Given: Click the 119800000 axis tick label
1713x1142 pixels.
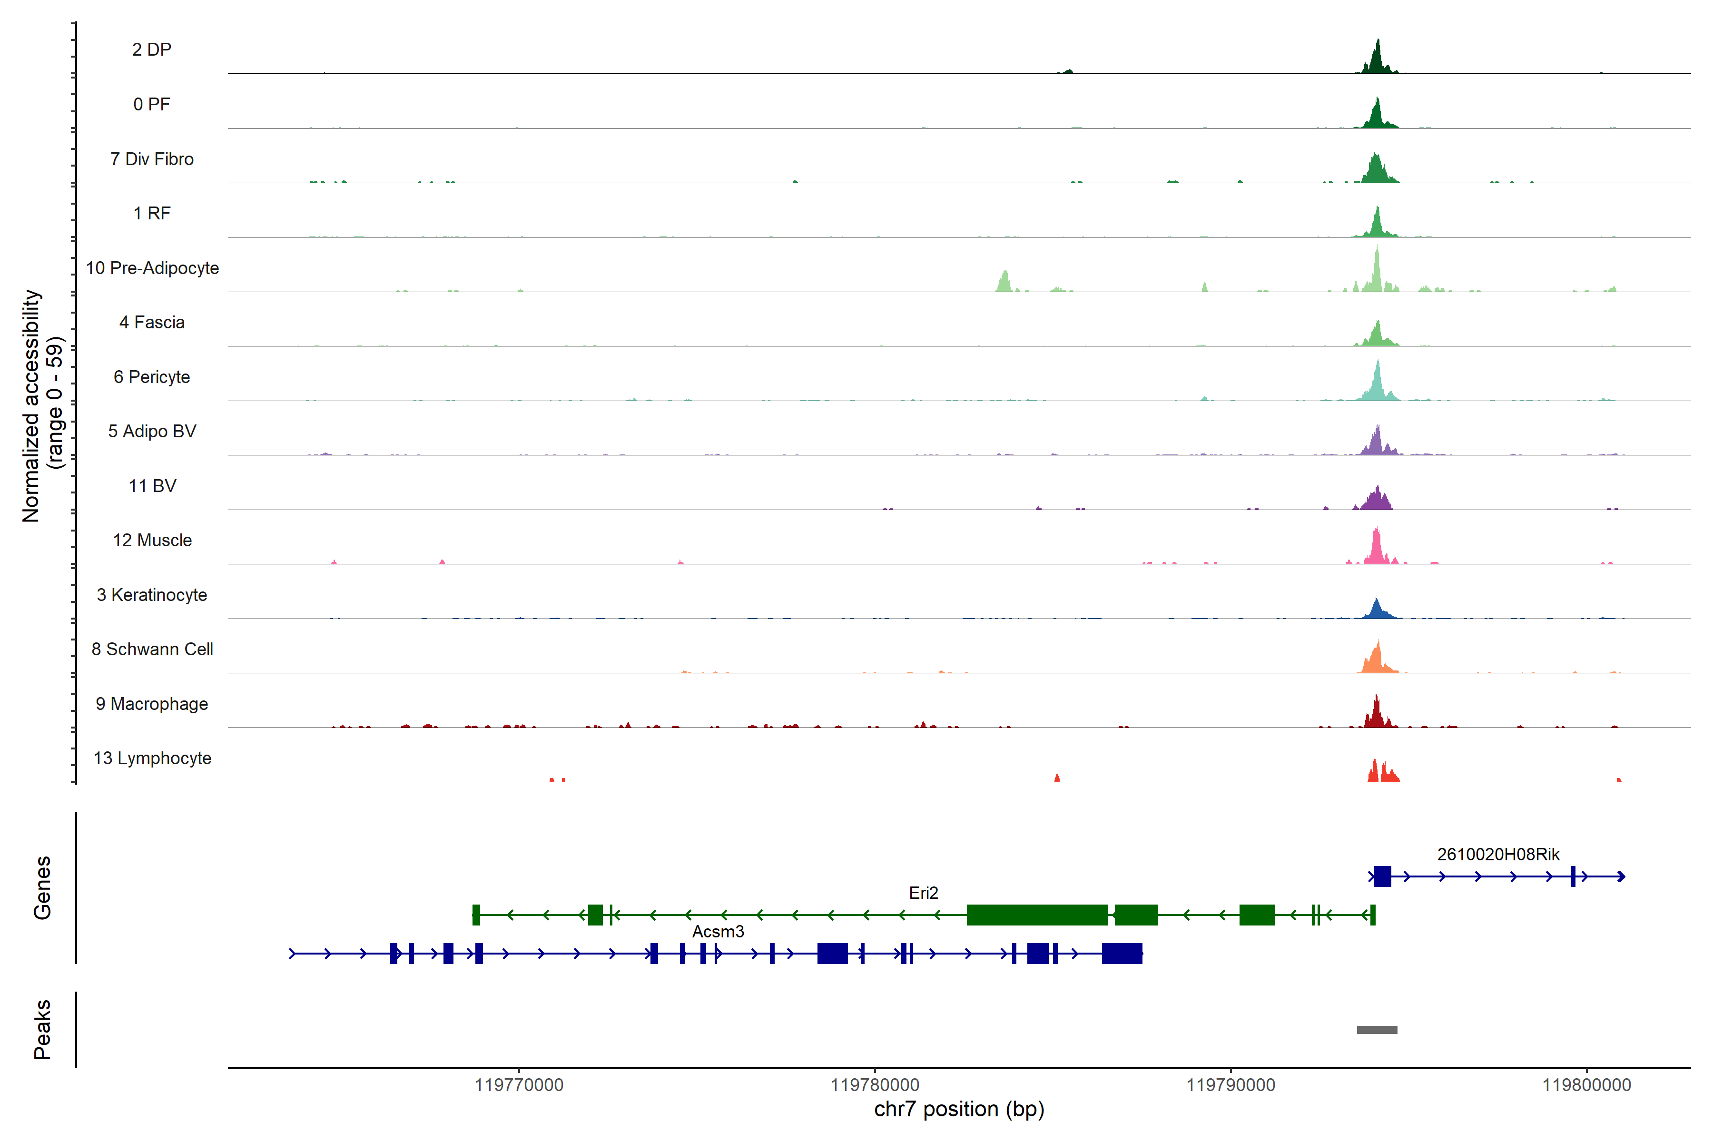Looking at the screenshot, I should coord(1586,1084).
